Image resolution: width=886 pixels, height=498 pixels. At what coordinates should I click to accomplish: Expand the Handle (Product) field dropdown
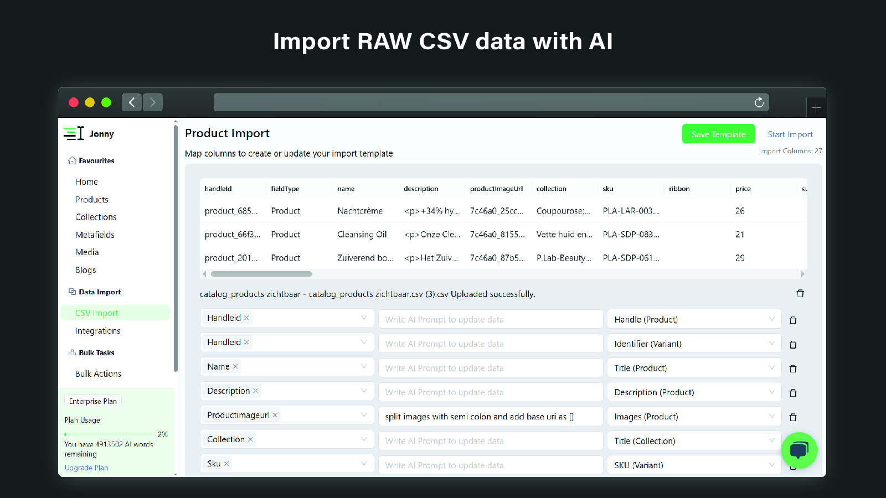point(771,319)
